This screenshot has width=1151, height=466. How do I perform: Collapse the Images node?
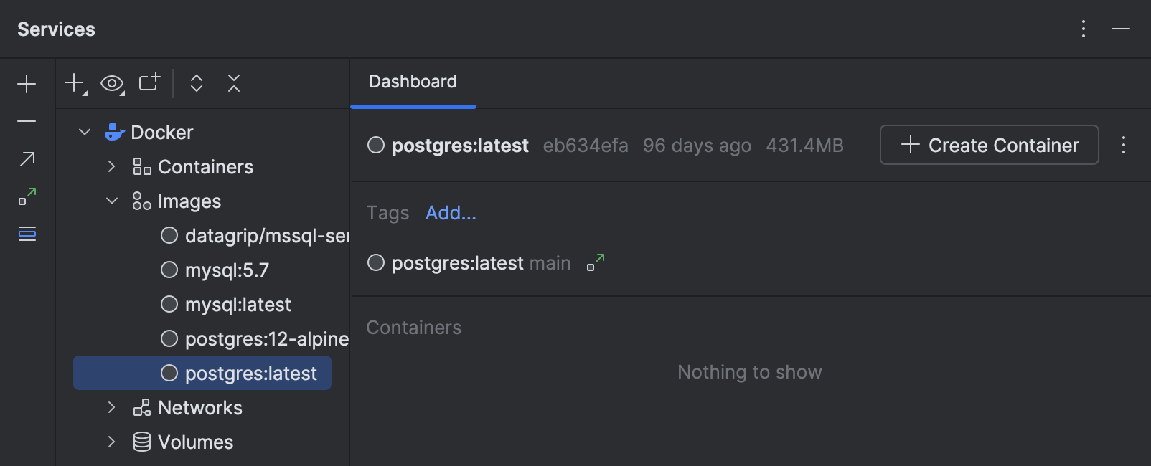coord(111,201)
